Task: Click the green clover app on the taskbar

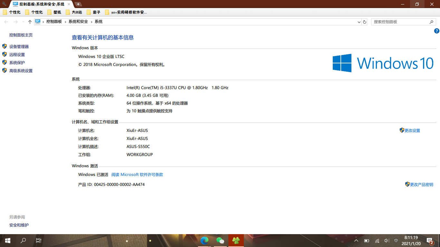Action: [x=236, y=241]
